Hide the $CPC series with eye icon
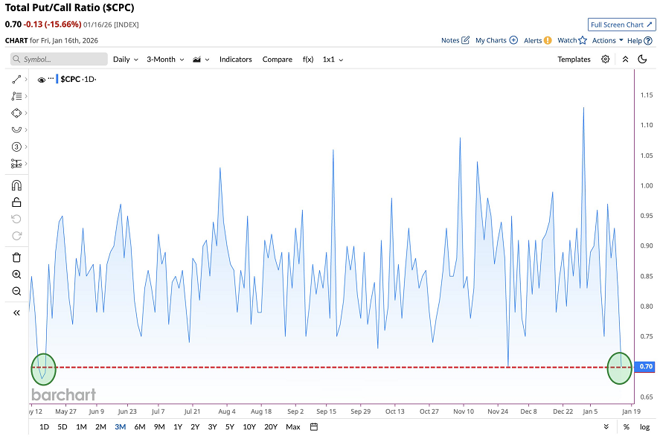The width and height of the screenshot is (660, 439). point(42,80)
